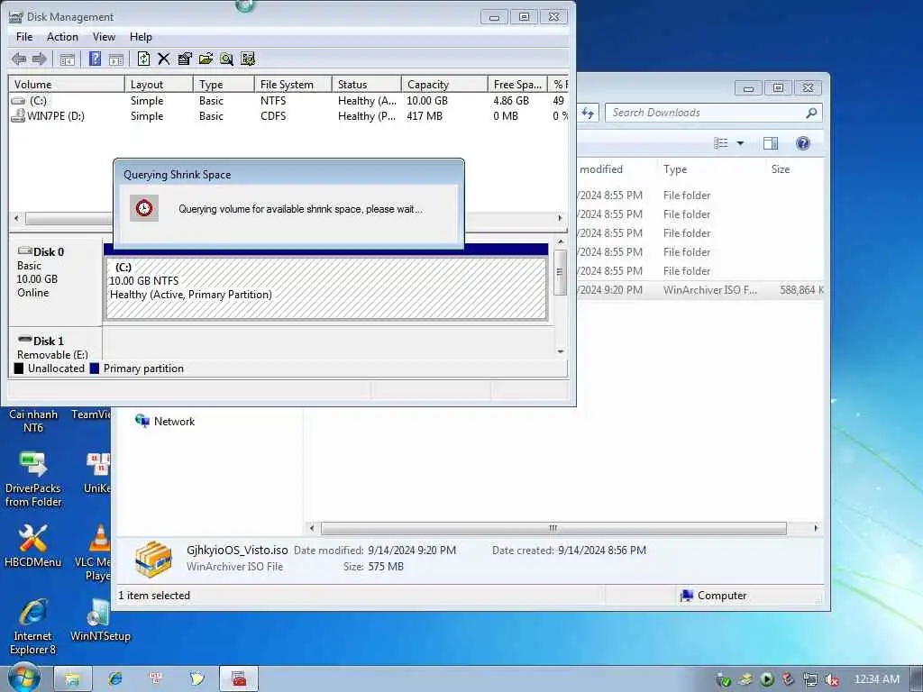Sort by the Capacity column header
This screenshot has width=923, height=692.
tap(444, 84)
